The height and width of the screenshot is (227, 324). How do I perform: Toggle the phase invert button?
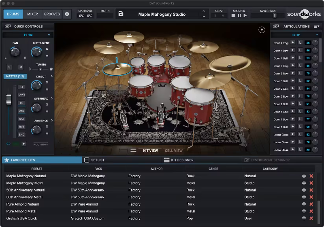click(21, 87)
